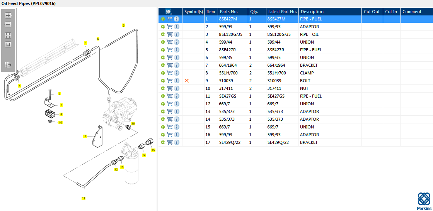Viewport: 433px width, 211px height.
Task: Open info for item 1 PIPE - FUEL
Action: click(x=177, y=19)
